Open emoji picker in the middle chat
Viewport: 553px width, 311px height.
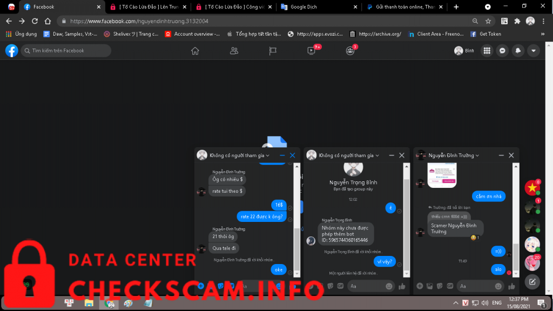click(389, 285)
